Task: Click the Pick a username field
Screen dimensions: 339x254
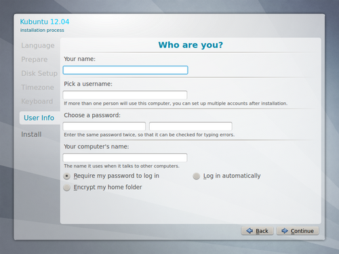Action: point(125,95)
